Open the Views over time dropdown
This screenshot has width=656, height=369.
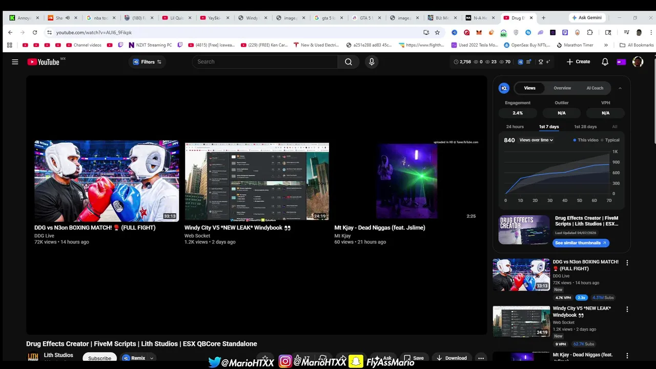click(536, 140)
